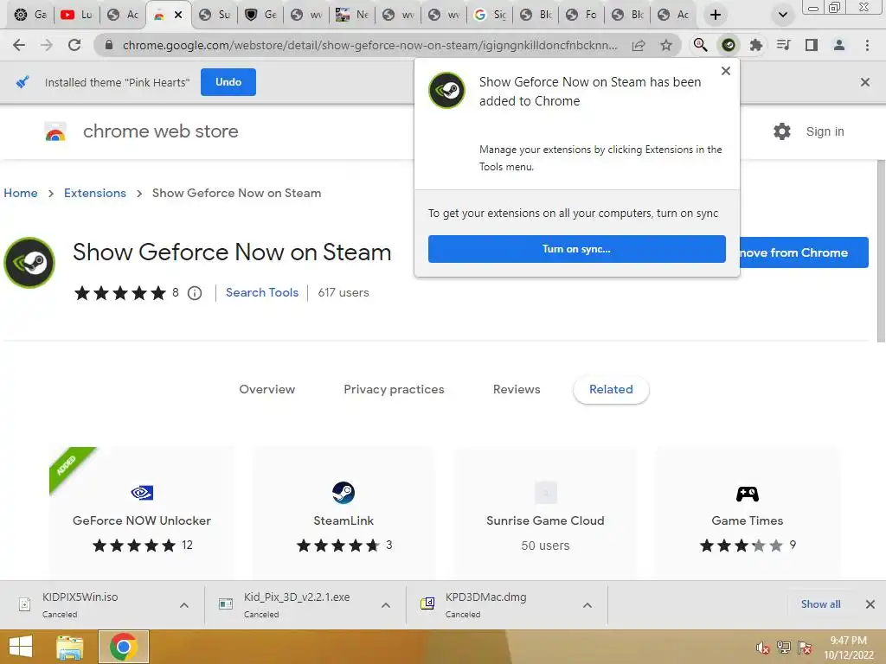Open the Reviews tab
886x664 pixels.
[517, 389]
